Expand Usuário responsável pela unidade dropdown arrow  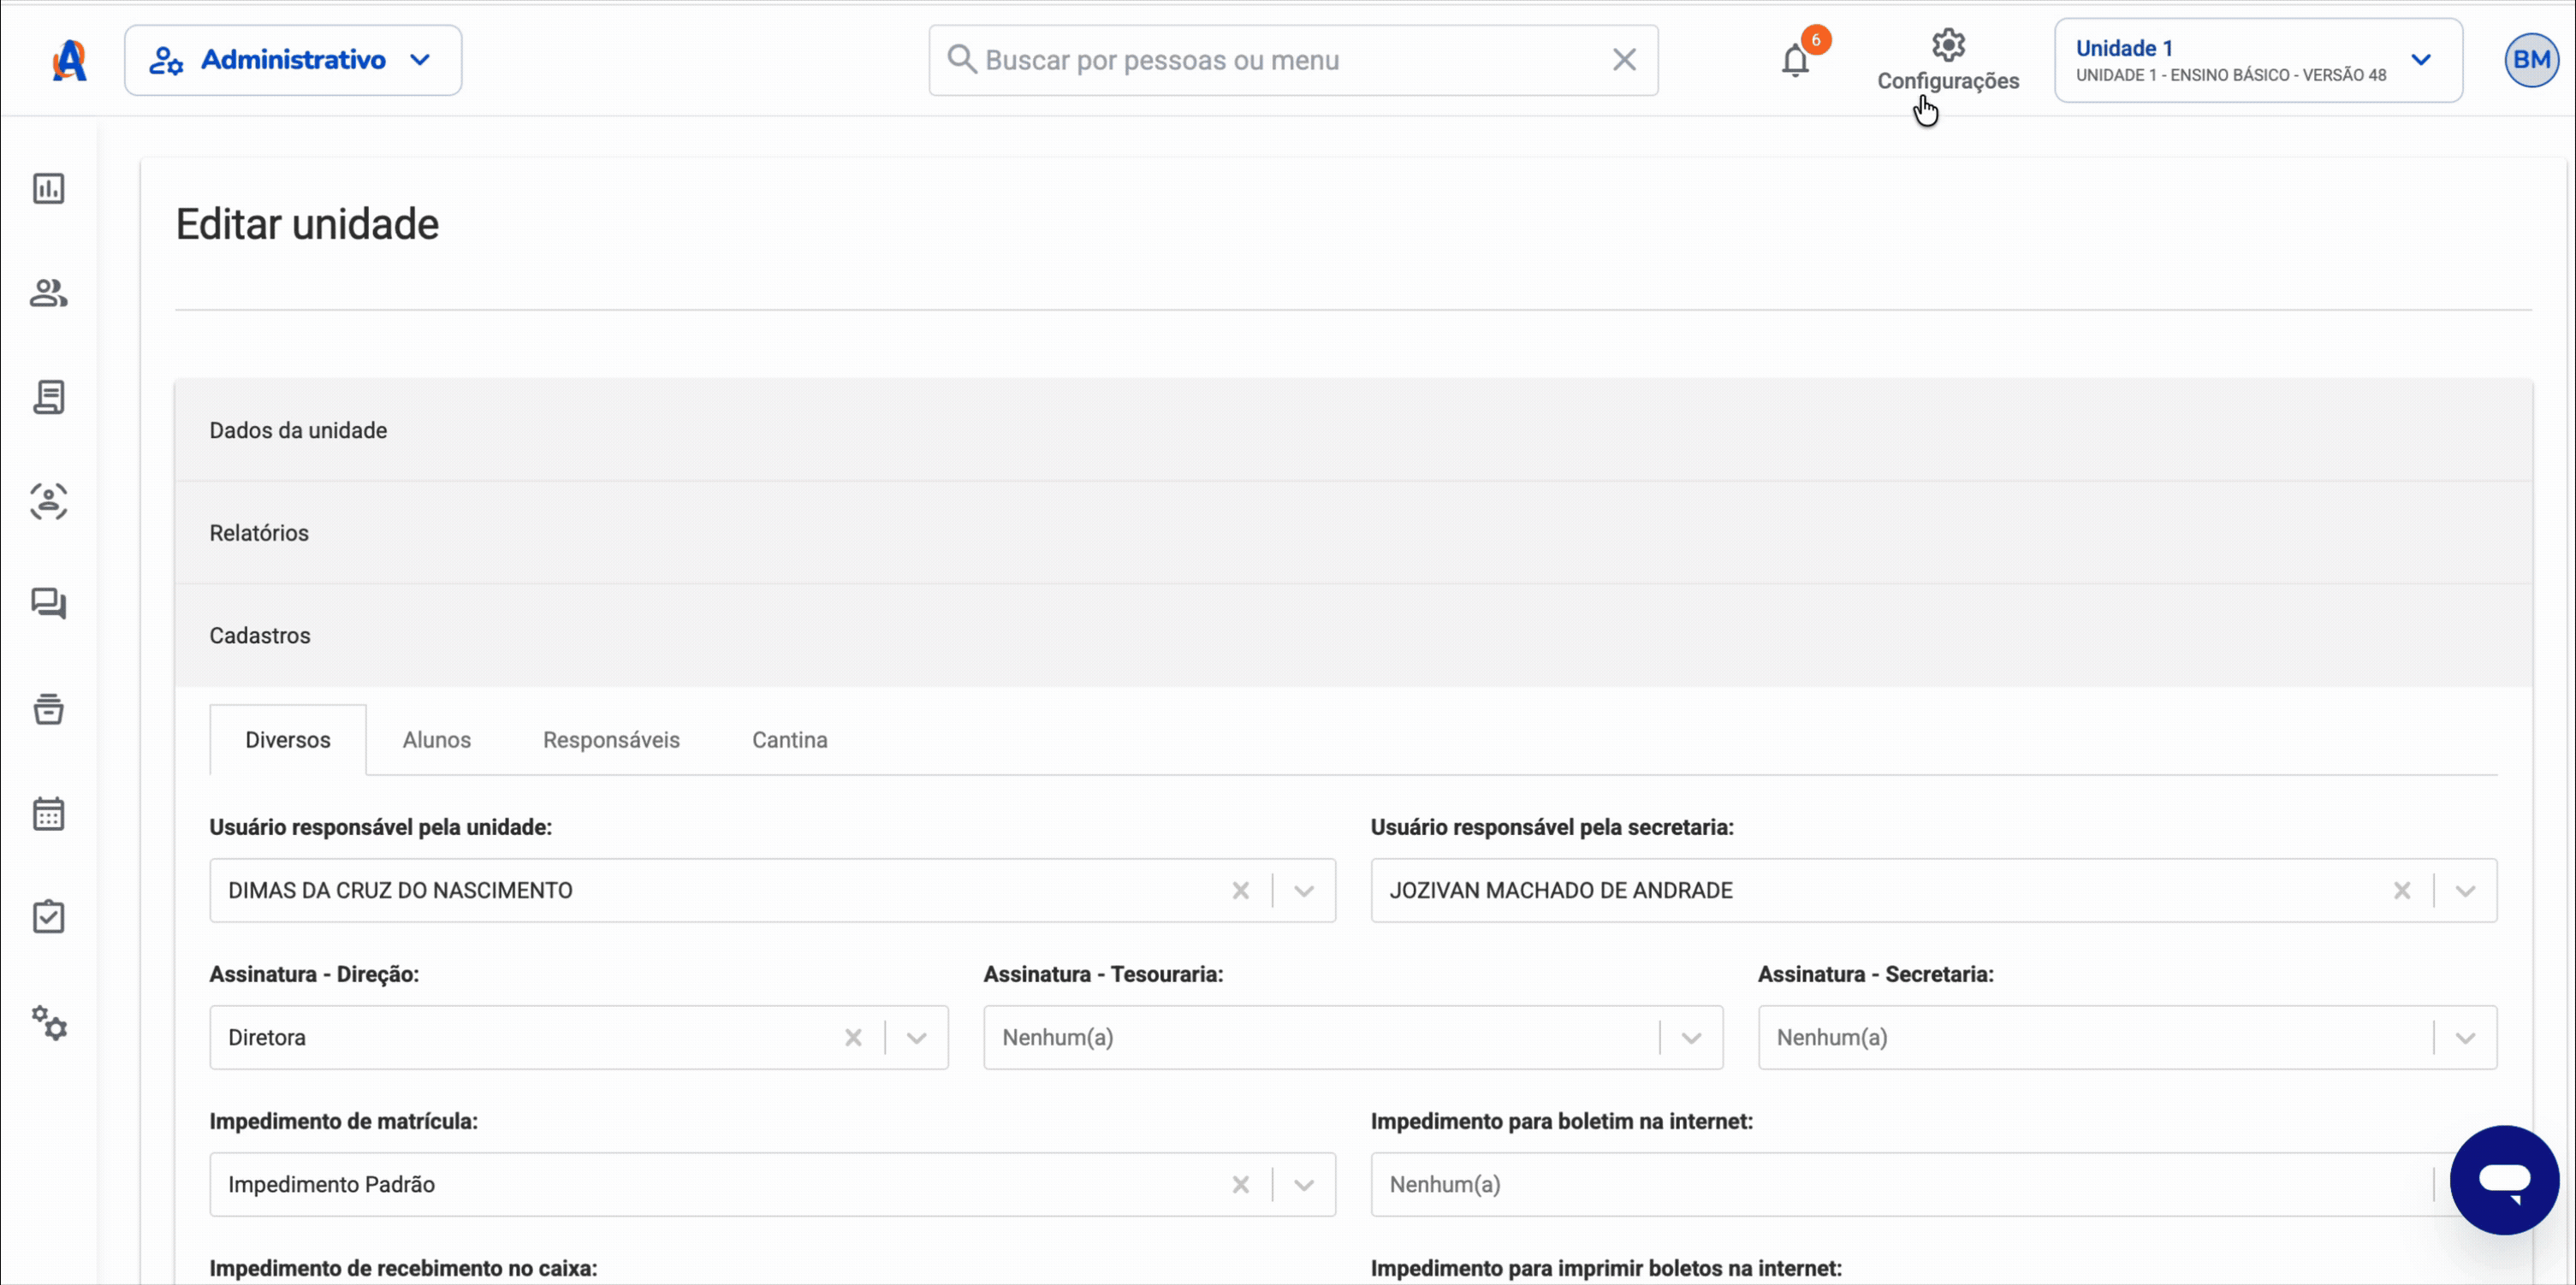point(1304,890)
